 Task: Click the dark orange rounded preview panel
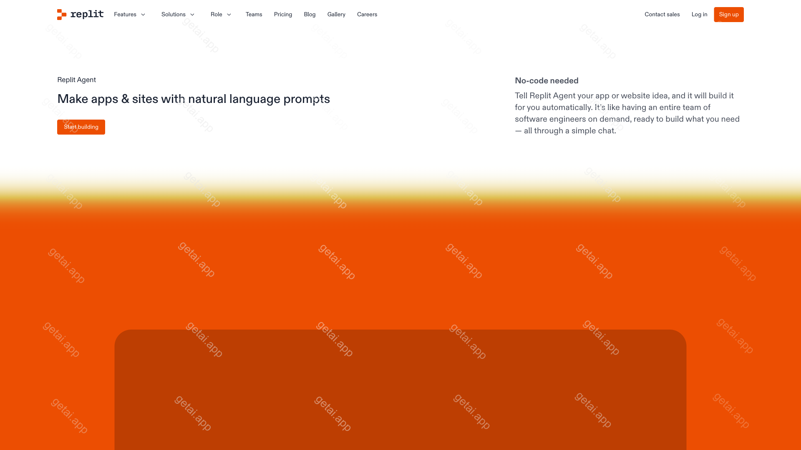coord(400,390)
